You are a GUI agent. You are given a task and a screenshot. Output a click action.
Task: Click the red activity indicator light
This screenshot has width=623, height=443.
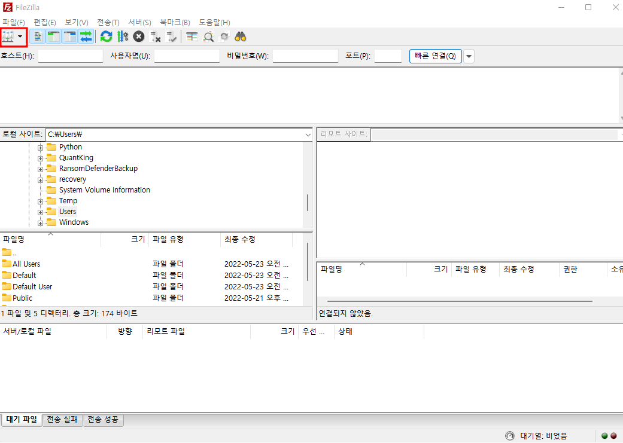(614, 436)
